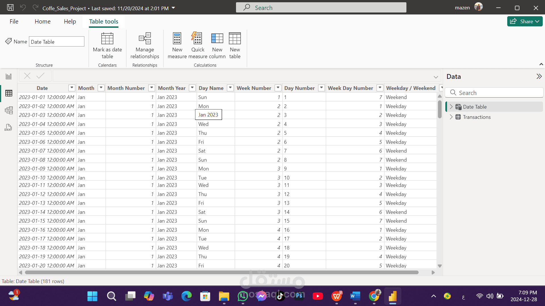The width and height of the screenshot is (545, 306).
Task: Click the formula bar input area
Action: (247, 76)
